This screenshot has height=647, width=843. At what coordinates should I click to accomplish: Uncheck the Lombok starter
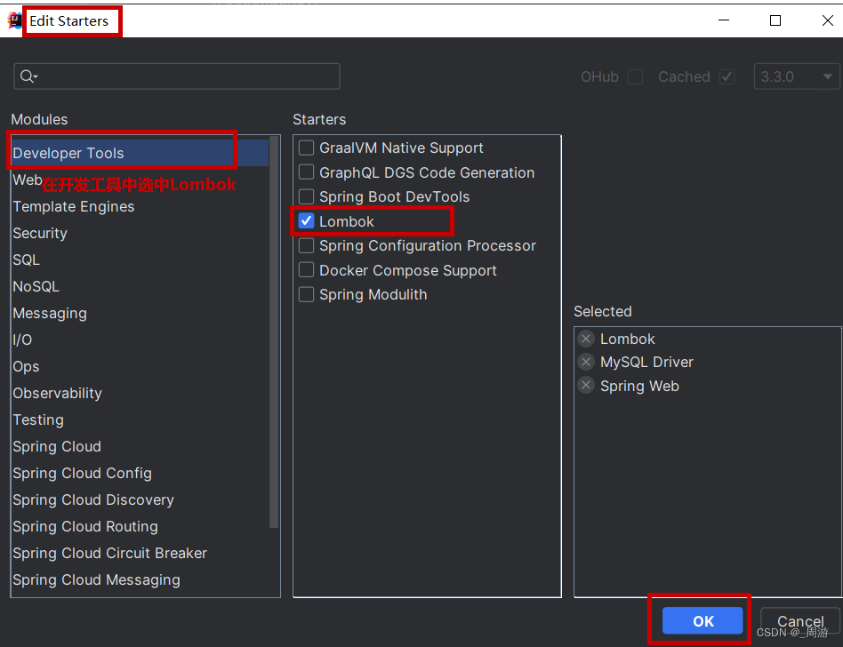[306, 221]
